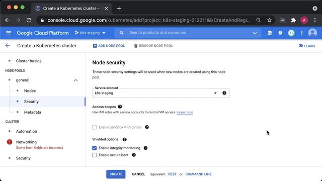Screen dimensions: 322x181
Task: Click the browser address bar URL
Action: point(149,20)
